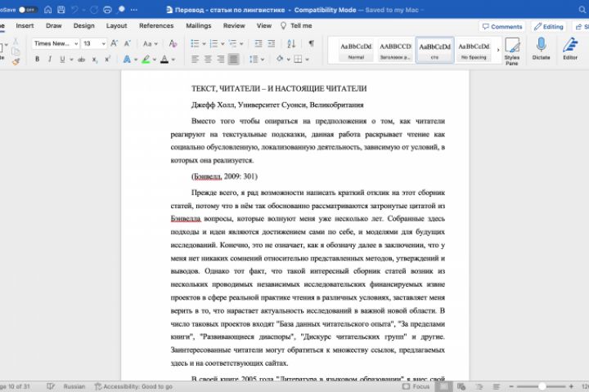Toggle Strikethrough formatting
The width and height of the screenshot is (589, 392).
coord(82,60)
